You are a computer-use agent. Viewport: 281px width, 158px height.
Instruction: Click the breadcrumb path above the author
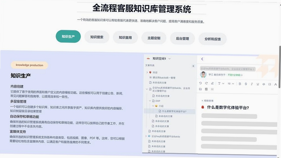click(x=227, y=69)
